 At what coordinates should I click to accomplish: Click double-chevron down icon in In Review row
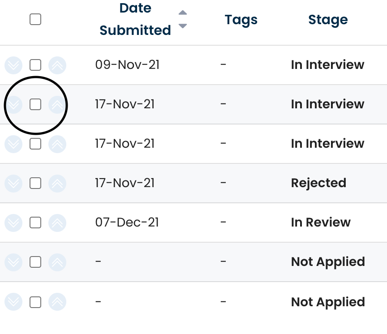point(13,223)
